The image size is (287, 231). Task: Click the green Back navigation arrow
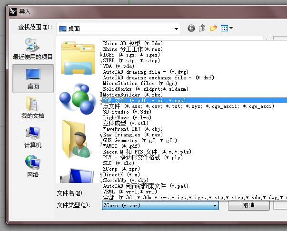191,28
